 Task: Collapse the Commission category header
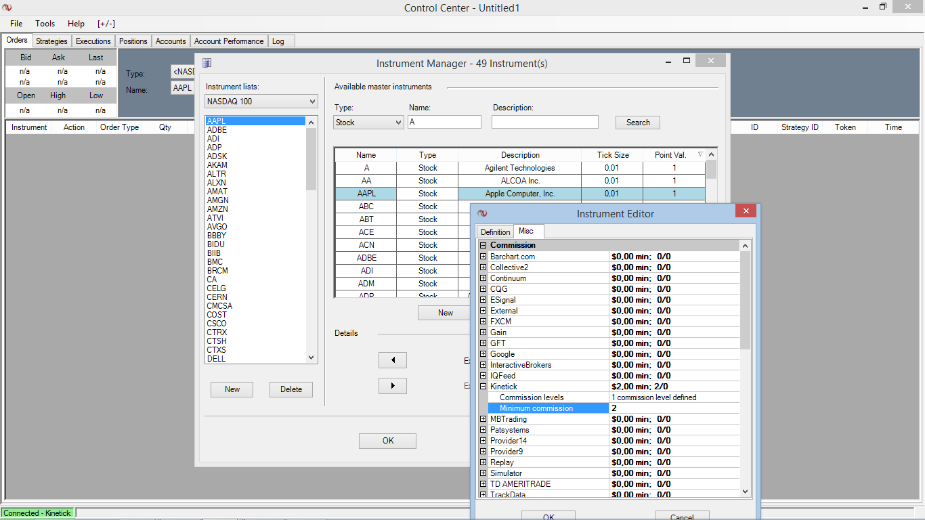coord(483,245)
